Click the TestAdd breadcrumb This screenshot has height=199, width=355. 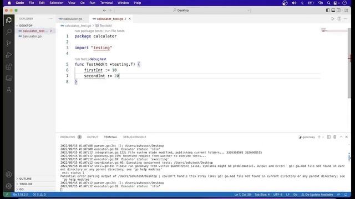104,26
